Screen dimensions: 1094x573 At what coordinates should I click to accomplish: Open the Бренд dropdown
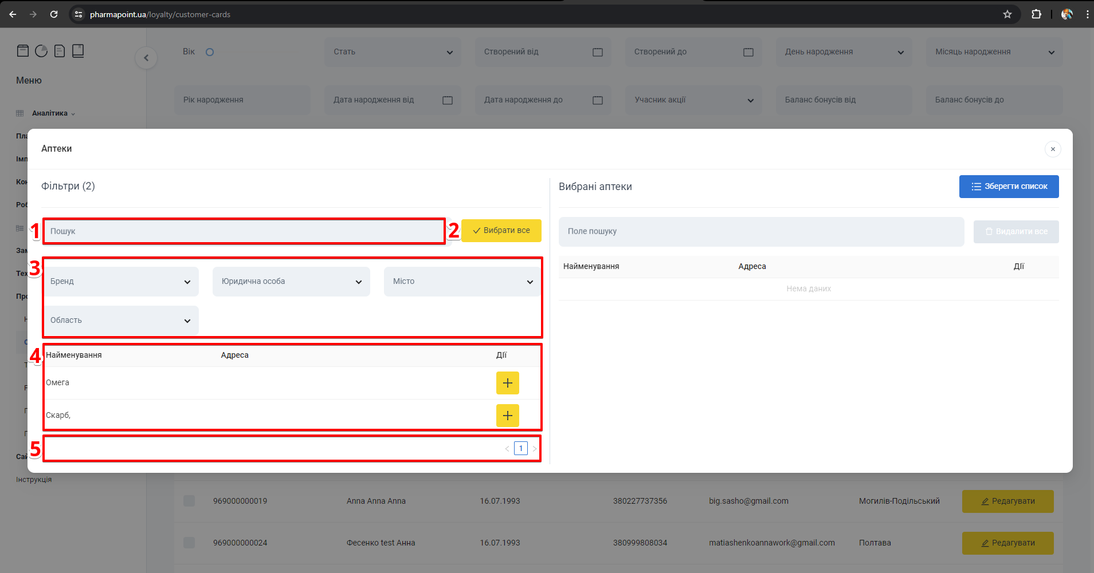coord(121,282)
